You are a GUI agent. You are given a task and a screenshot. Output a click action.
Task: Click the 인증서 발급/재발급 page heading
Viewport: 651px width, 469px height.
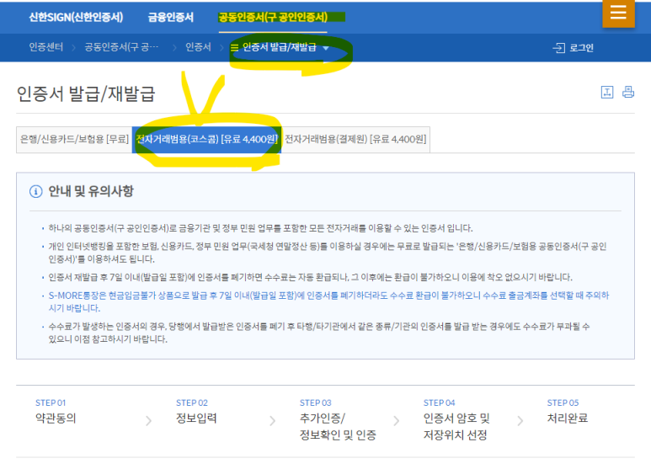click(86, 93)
